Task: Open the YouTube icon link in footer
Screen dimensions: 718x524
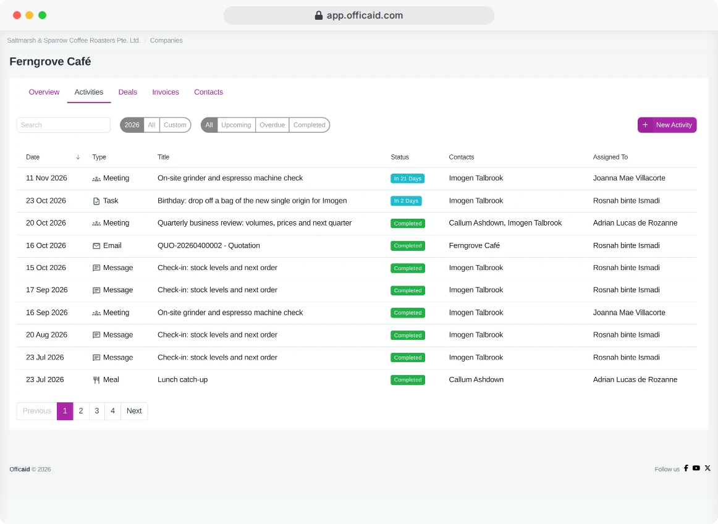Action: tap(696, 468)
